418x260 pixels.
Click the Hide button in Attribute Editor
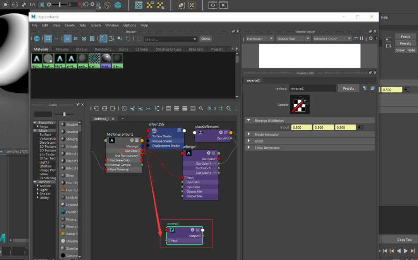[411, 50]
